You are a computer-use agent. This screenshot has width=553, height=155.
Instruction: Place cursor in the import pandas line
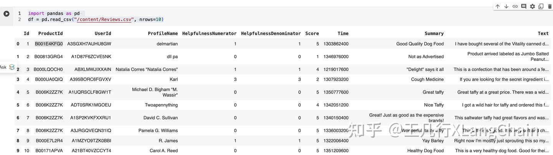(54, 13)
